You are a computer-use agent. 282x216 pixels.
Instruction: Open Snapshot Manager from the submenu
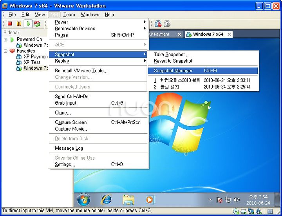pyautogui.click(x=203, y=71)
